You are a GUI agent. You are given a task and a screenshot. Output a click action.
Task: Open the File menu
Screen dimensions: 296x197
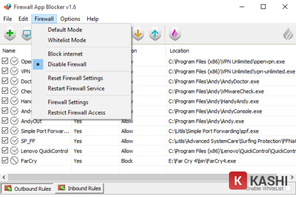[7, 19]
